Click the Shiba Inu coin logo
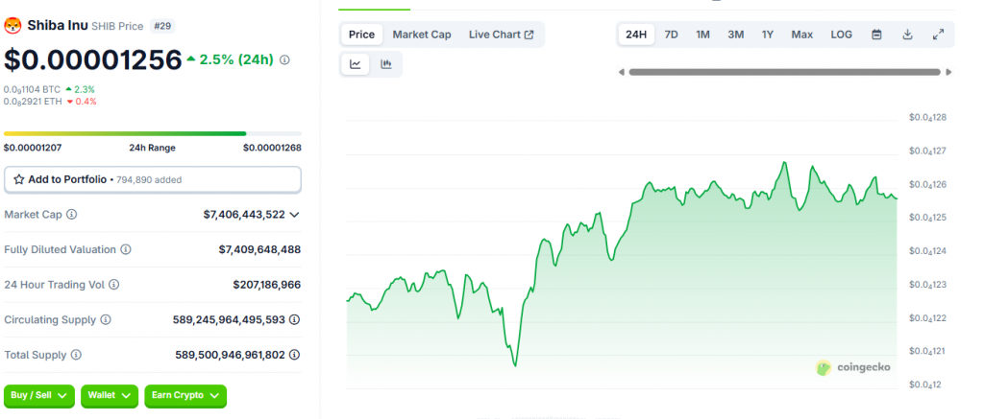The image size is (984, 419). click(12, 26)
